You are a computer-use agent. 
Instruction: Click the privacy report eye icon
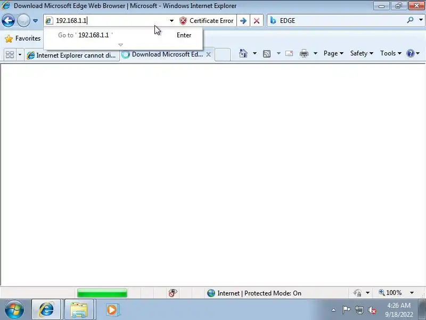tap(173, 293)
